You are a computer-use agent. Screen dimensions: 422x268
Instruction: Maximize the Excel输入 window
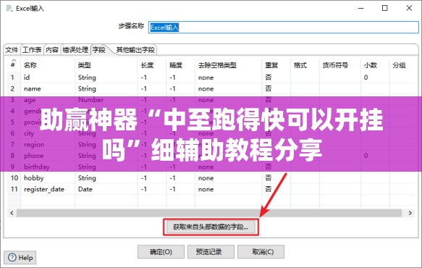[x=385, y=8]
